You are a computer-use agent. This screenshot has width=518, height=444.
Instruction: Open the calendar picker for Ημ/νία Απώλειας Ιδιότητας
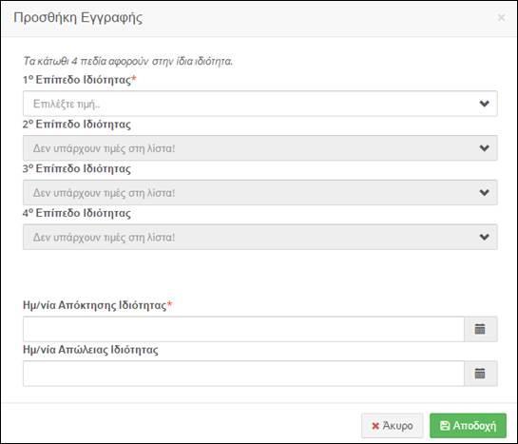(480, 374)
